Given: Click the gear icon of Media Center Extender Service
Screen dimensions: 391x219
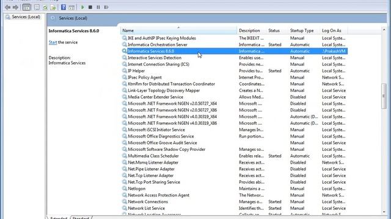Looking at the screenshot, I should tap(125, 97).
